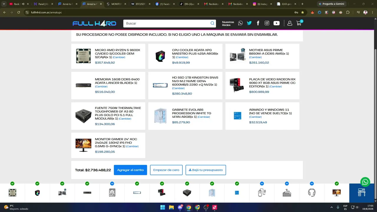Open the user account icon
377x212 pixels.
coord(290,23)
